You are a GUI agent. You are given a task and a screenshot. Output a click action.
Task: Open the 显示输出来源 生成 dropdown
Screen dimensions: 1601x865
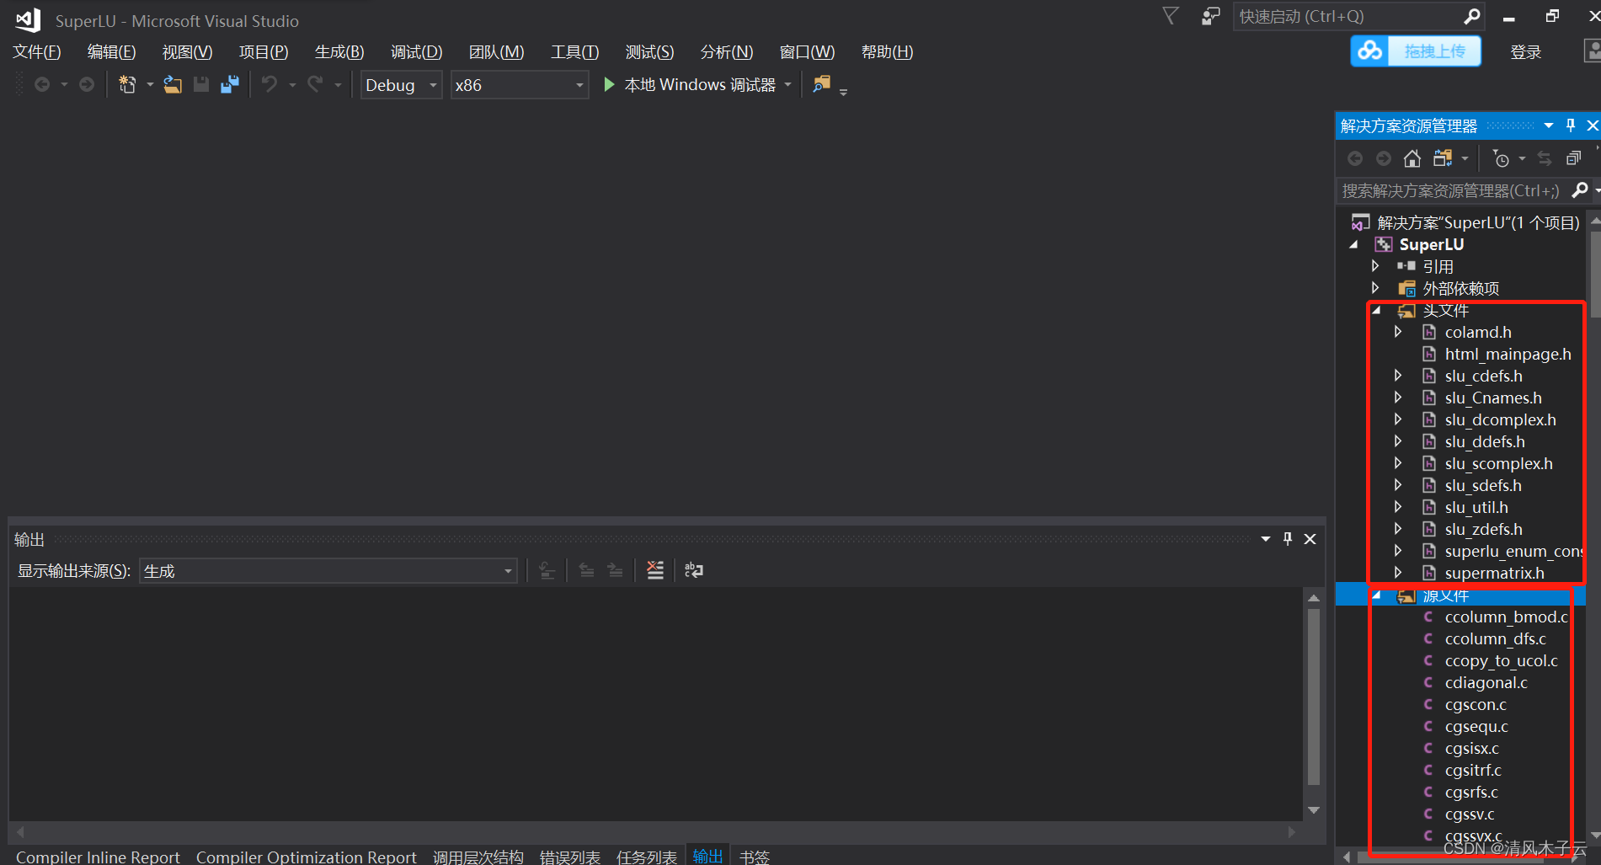[x=328, y=571]
